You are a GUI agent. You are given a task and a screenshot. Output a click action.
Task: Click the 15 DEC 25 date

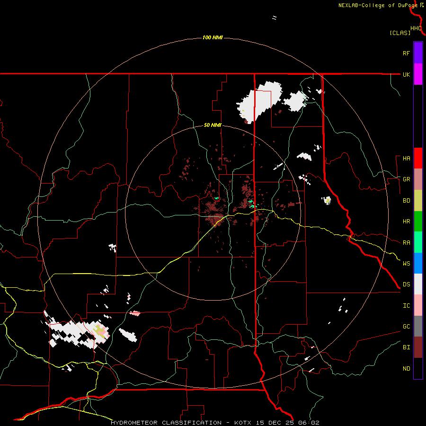[275, 423]
